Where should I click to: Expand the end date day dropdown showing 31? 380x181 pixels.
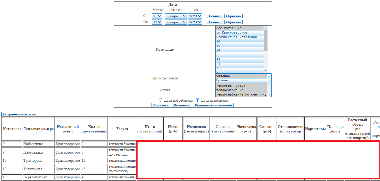click(157, 22)
